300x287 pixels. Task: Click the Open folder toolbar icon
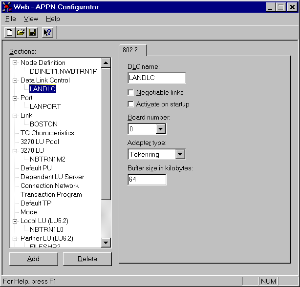point(21,33)
